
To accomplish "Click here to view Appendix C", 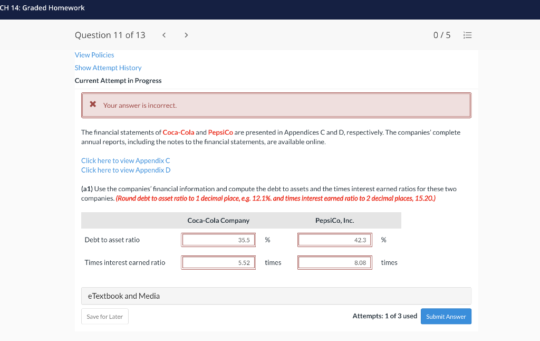I will click(x=126, y=160).
